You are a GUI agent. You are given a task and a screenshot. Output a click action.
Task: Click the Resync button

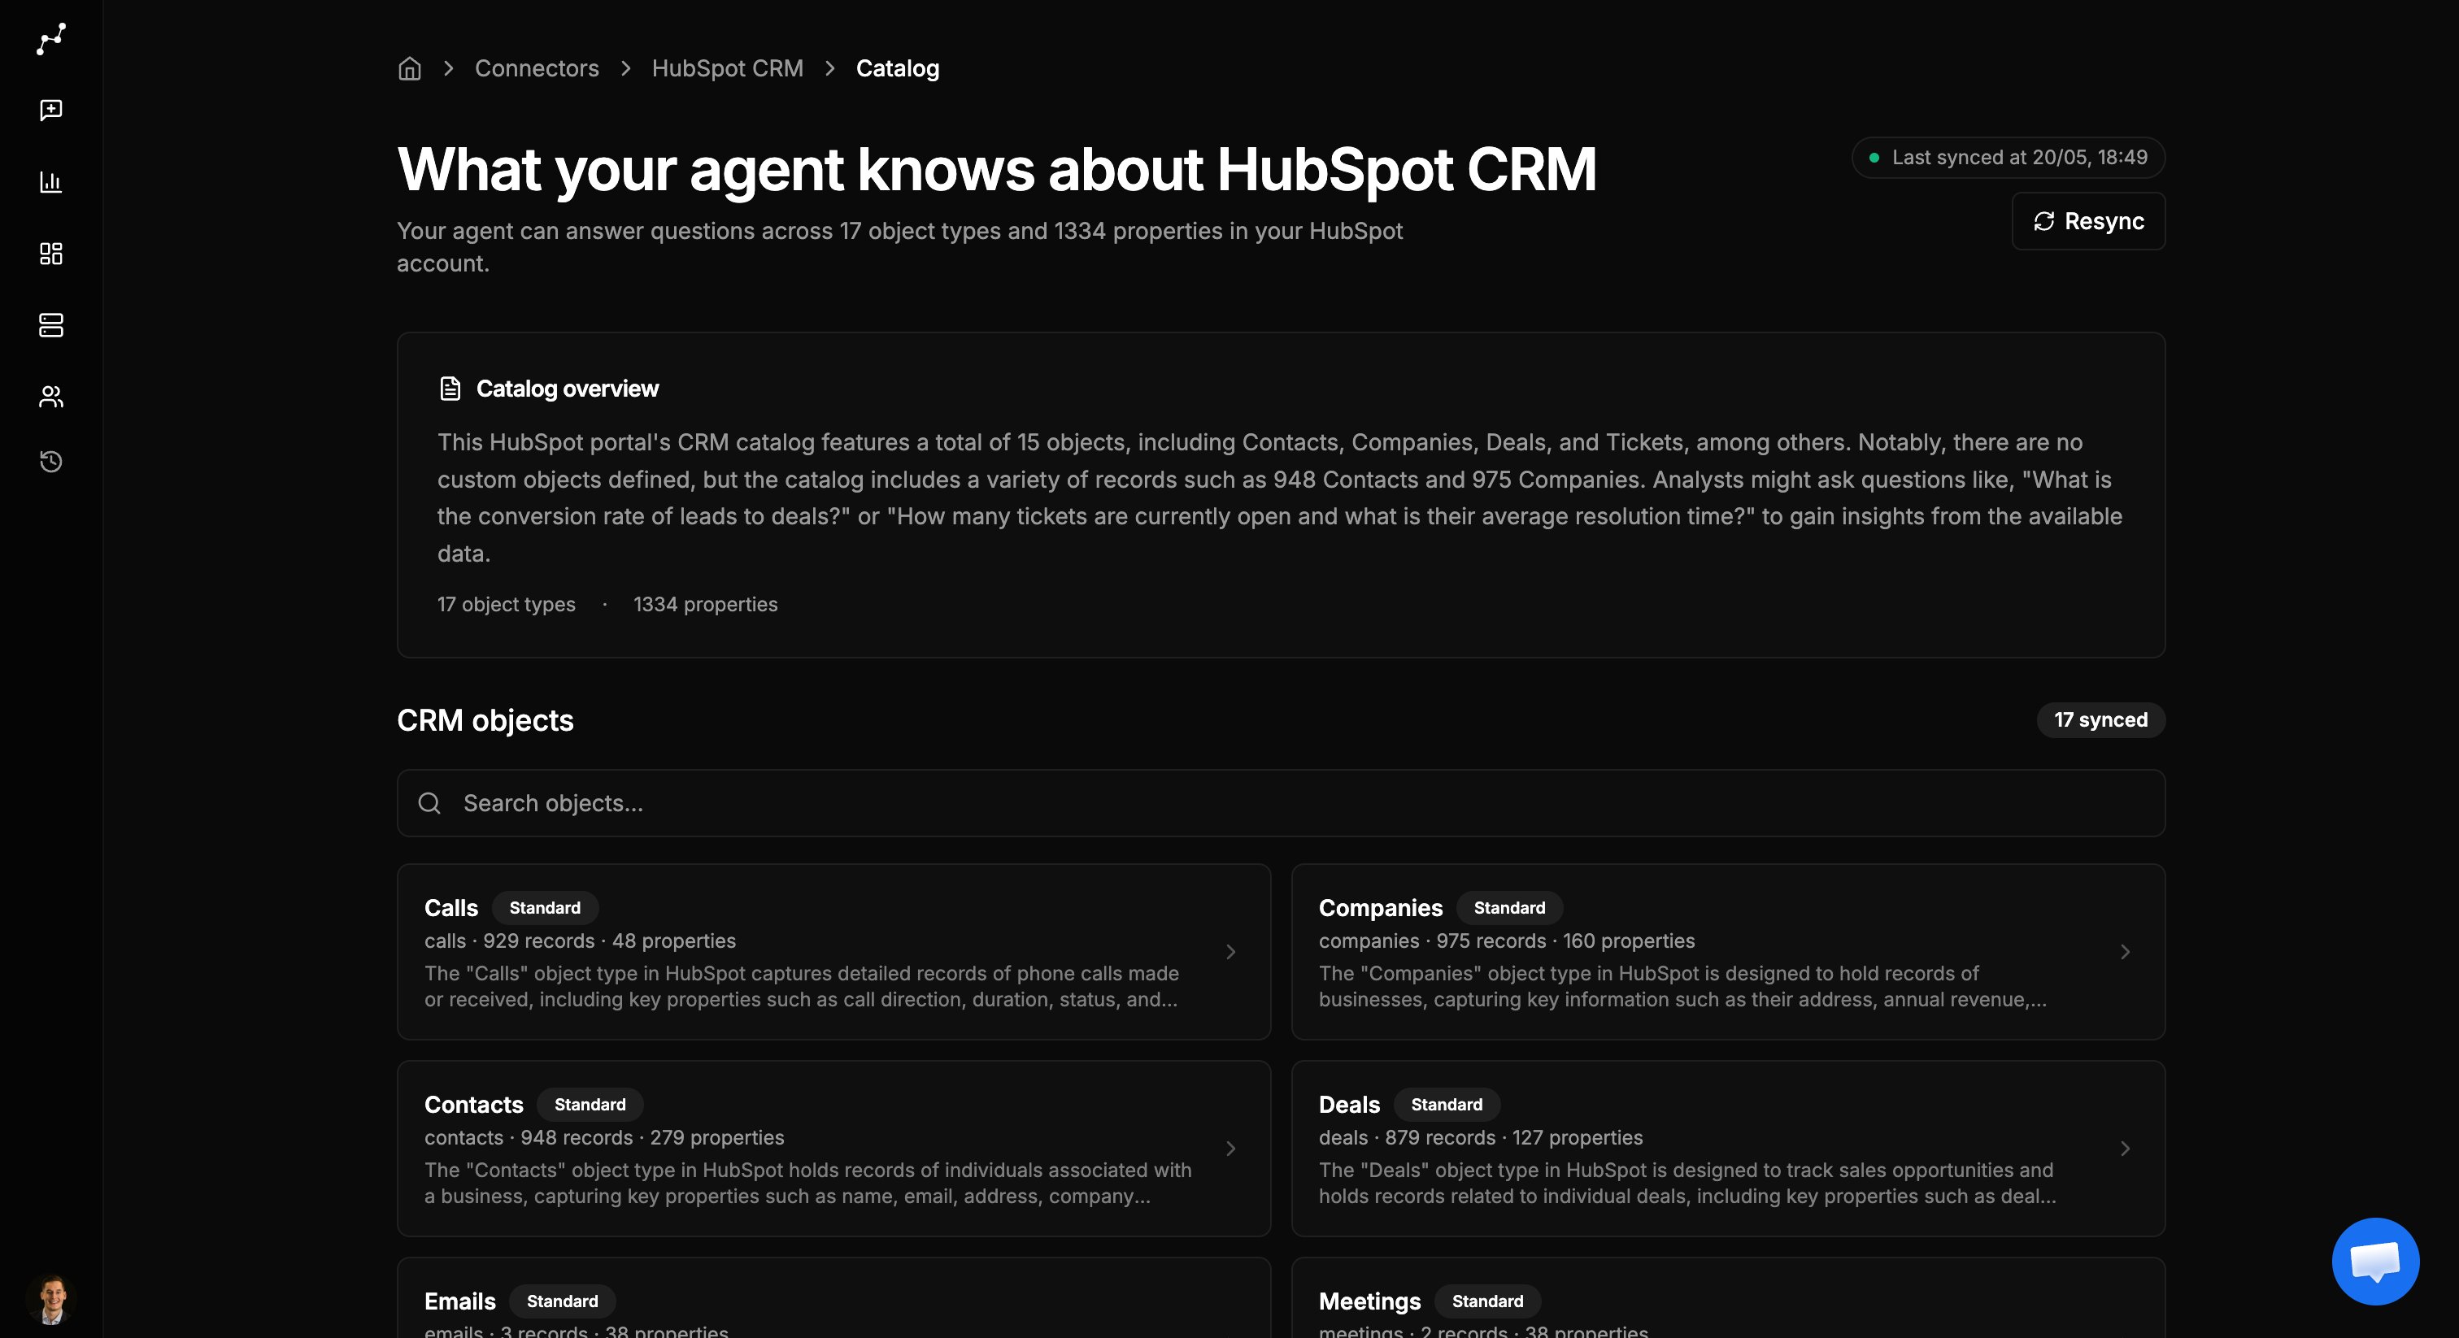pos(2089,221)
